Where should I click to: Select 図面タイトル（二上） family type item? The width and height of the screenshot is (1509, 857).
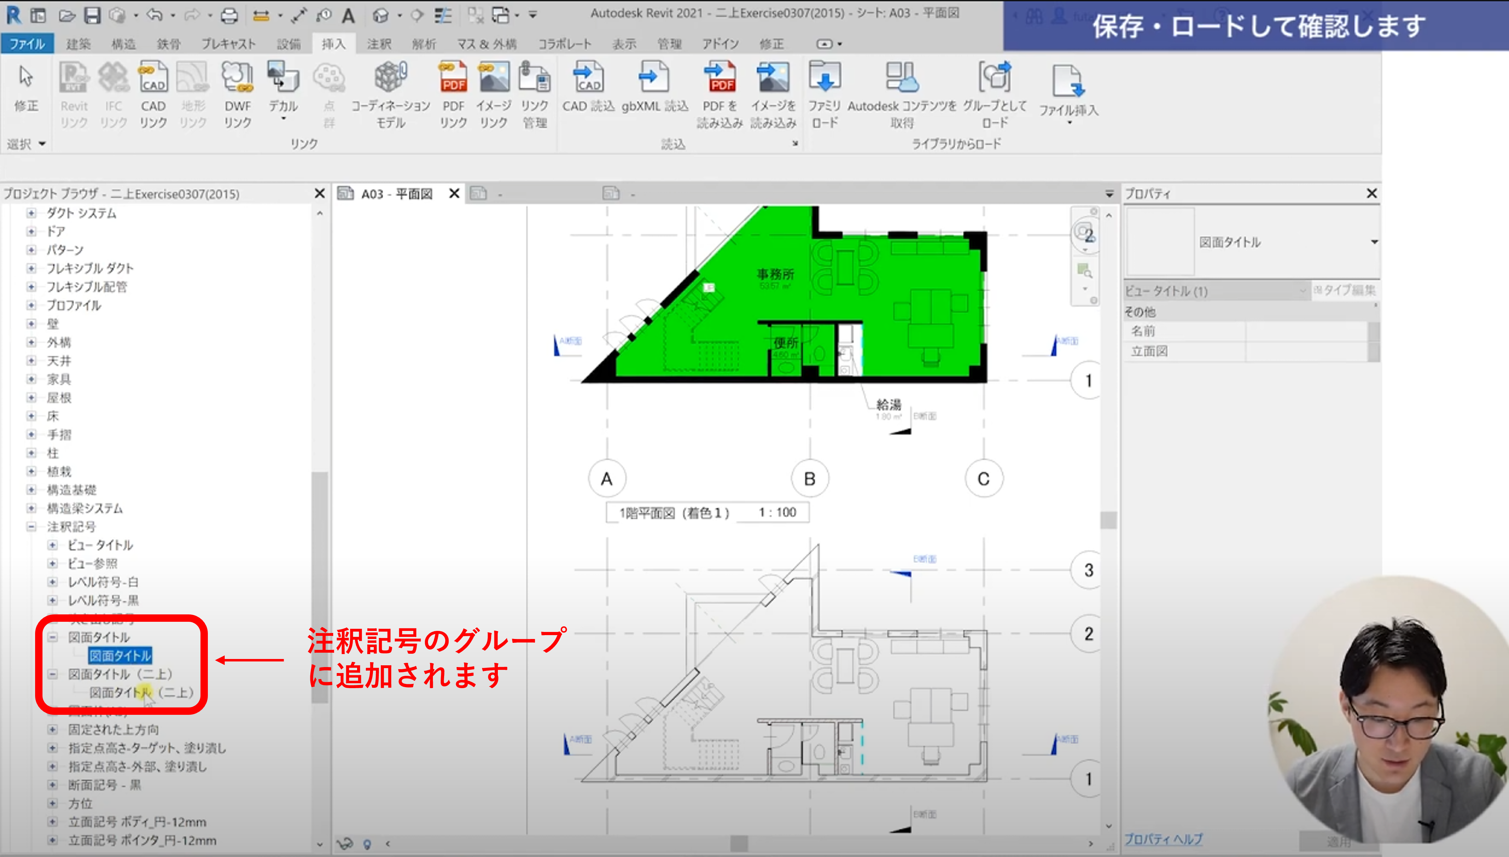141,693
